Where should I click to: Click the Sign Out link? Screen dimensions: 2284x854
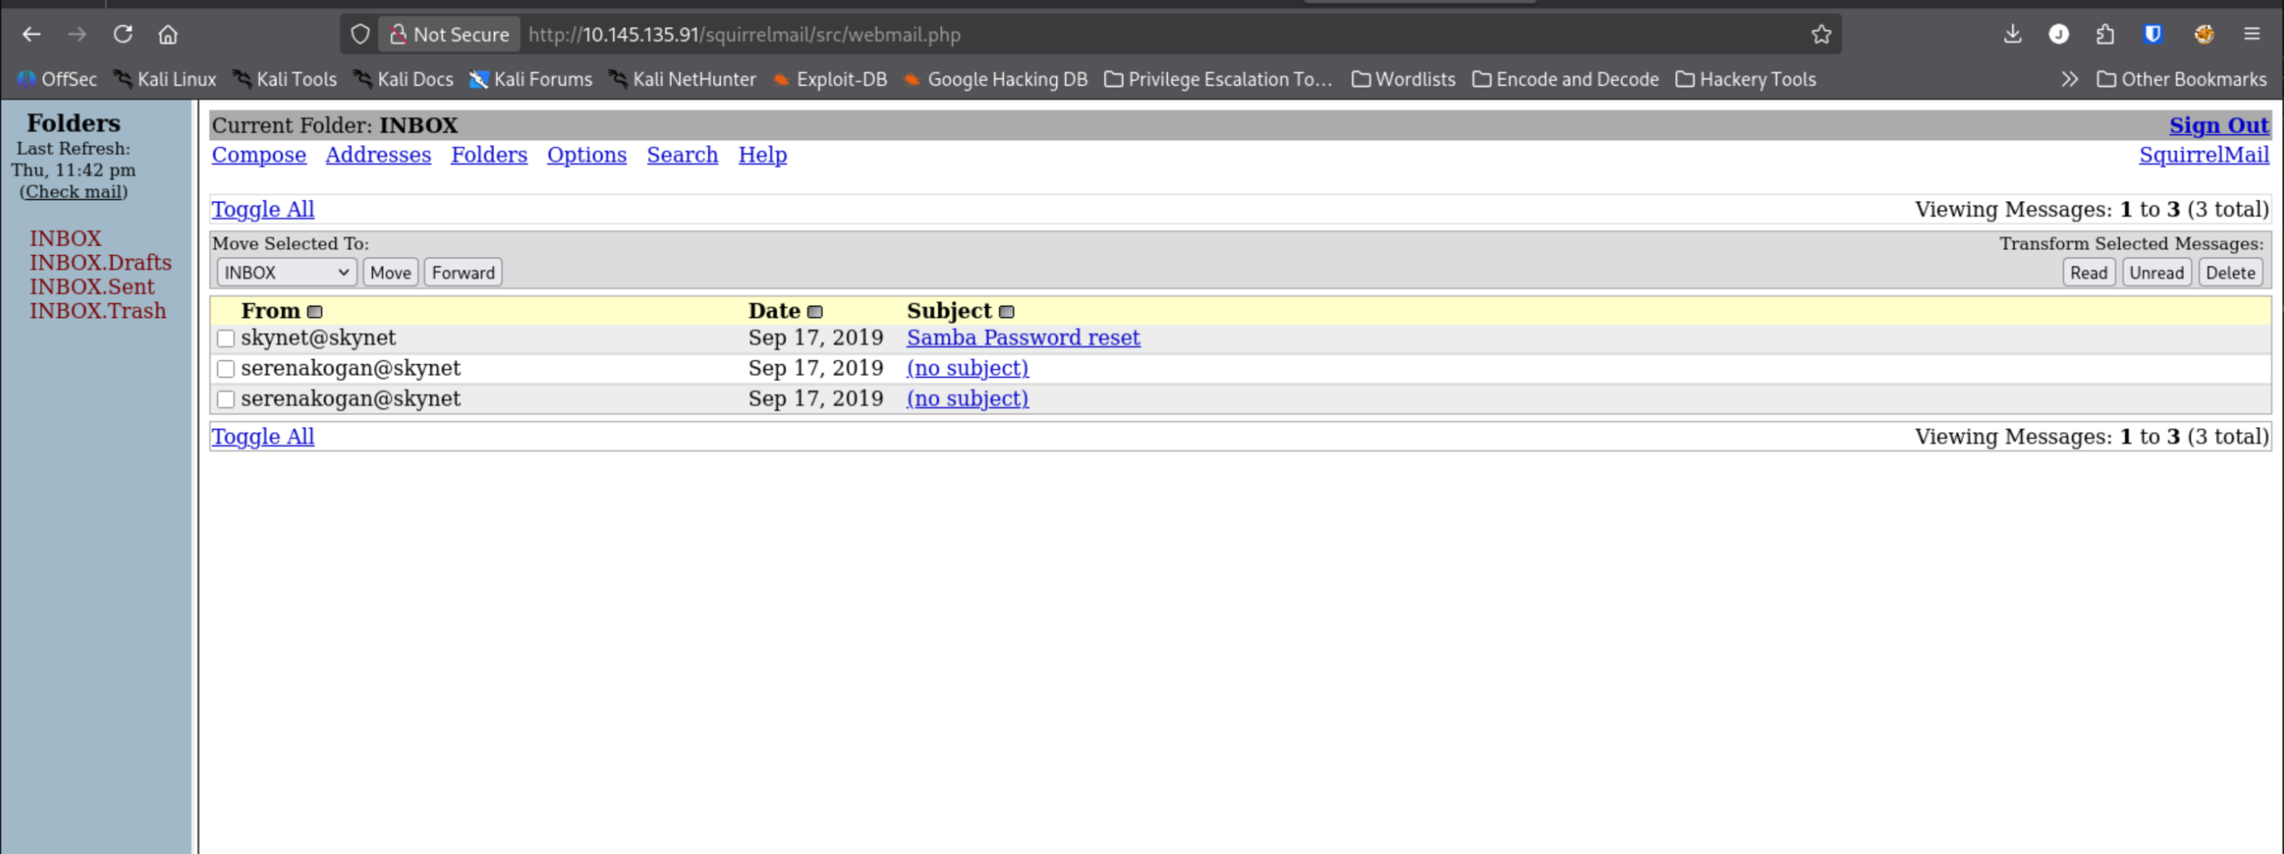coord(2220,126)
